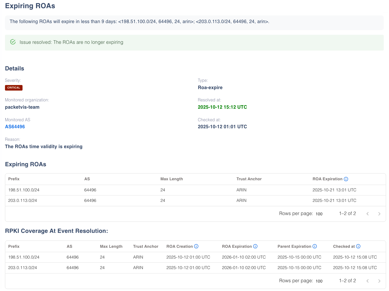
Task: Click the Parent Expiration info icon
Action: 315,246
